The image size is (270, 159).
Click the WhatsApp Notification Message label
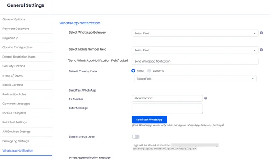pyautogui.click(x=90, y=157)
